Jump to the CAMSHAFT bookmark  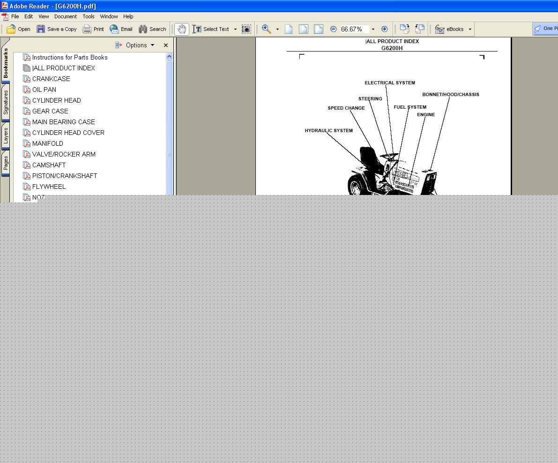(49, 165)
